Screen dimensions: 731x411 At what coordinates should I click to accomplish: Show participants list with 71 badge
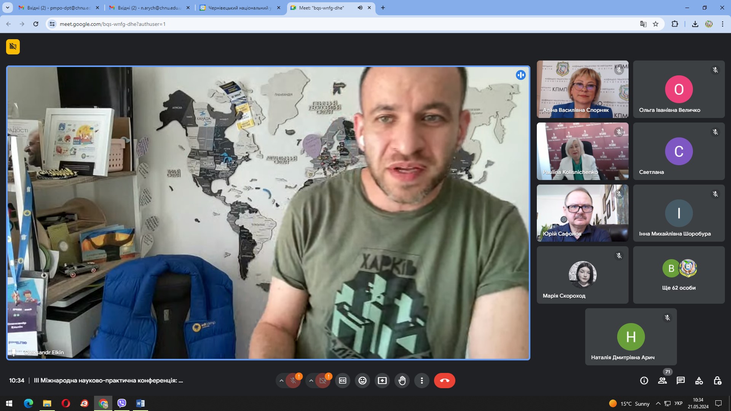[662, 381]
